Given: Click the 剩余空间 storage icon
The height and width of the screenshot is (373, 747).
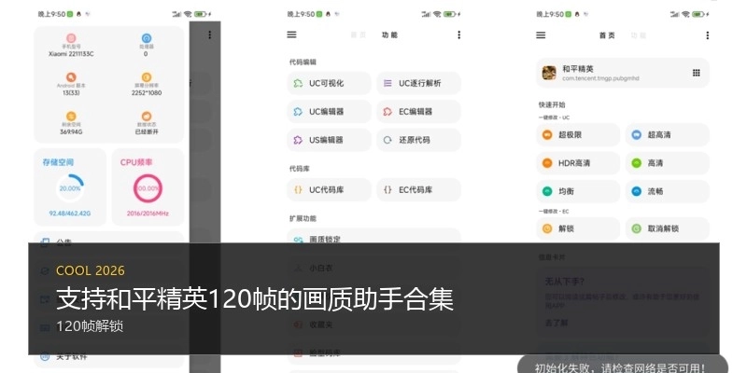Looking at the screenshot, I should [71, 116].
